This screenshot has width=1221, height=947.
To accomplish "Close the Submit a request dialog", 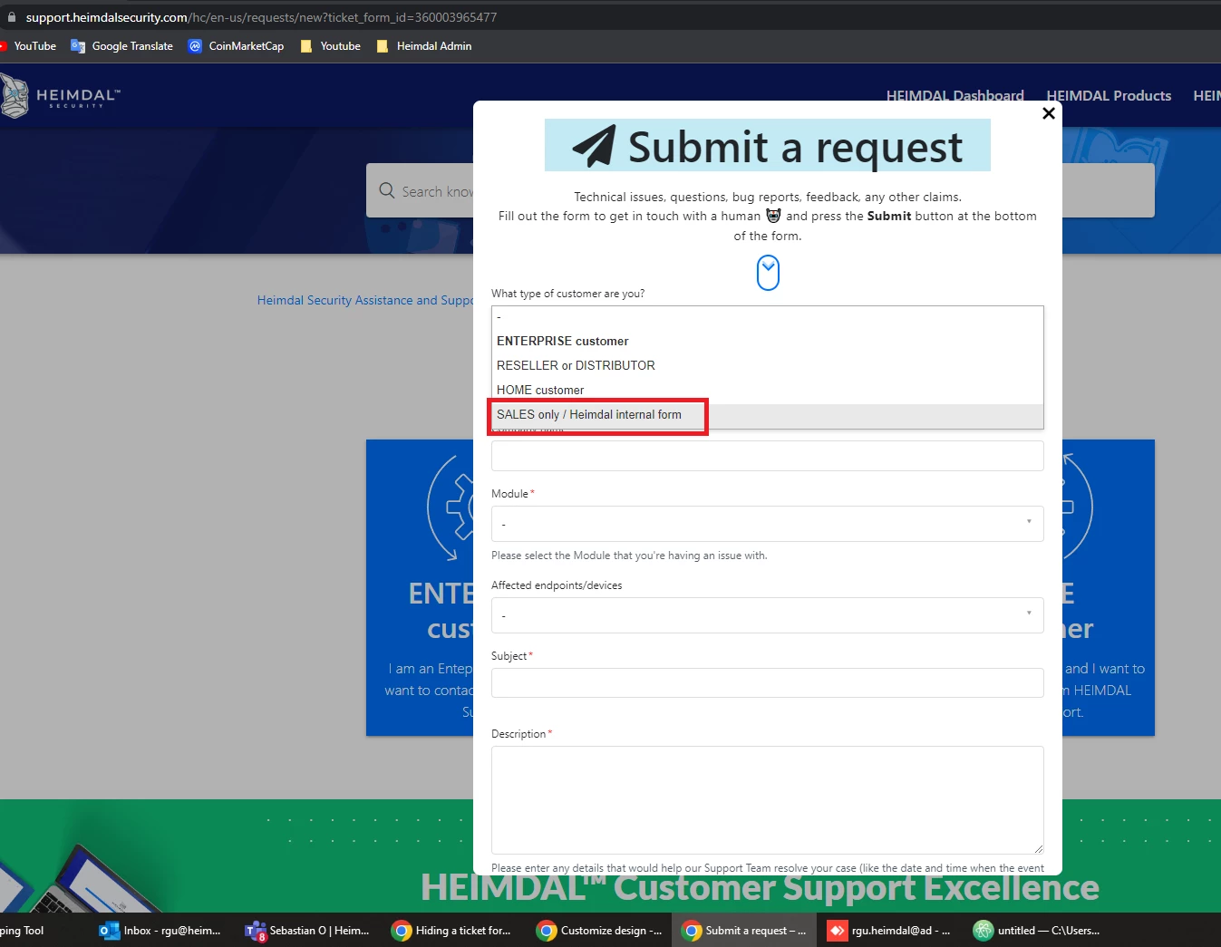I will pyautogui.click(x=1049, y=113).
